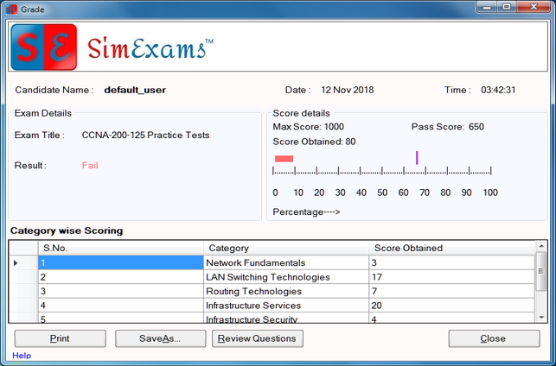Open Review Questions
This screenshot has width=556, height=366.
tap(258, 338)
